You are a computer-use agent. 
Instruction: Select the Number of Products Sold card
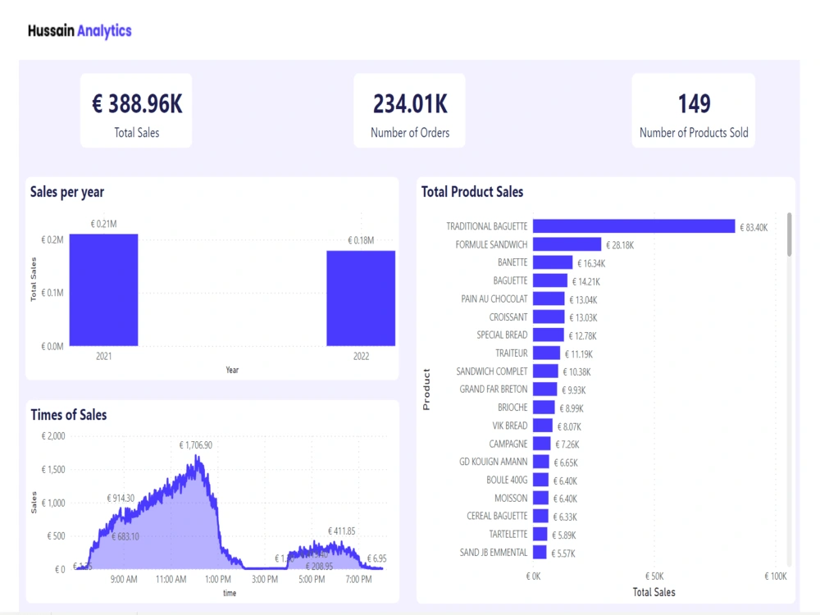pos(693,110)
